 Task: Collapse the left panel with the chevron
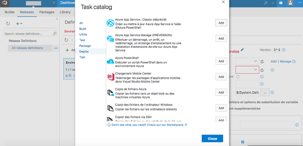(57, 19)
